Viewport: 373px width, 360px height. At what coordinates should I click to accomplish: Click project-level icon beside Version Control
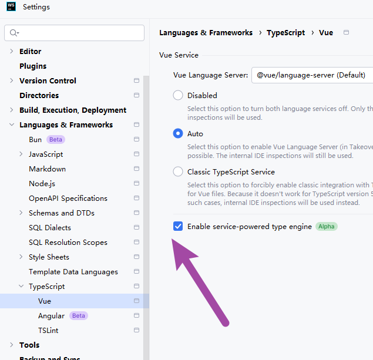[x=136, y=80]
